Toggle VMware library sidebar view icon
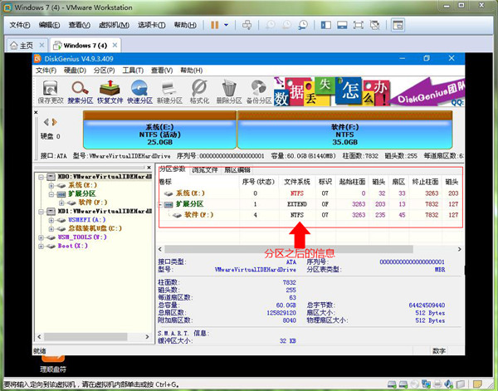This screenshot has width=498, height=391. (326, 25)
